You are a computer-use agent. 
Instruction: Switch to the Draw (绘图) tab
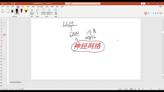[18, 7]
